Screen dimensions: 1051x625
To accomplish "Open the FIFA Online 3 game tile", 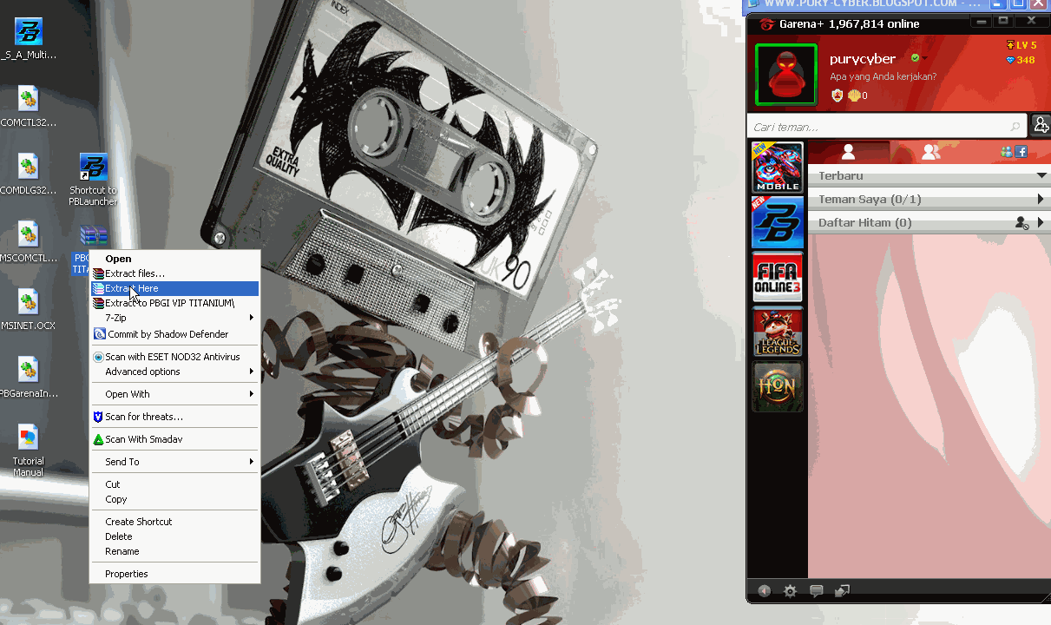I will 778,278.
